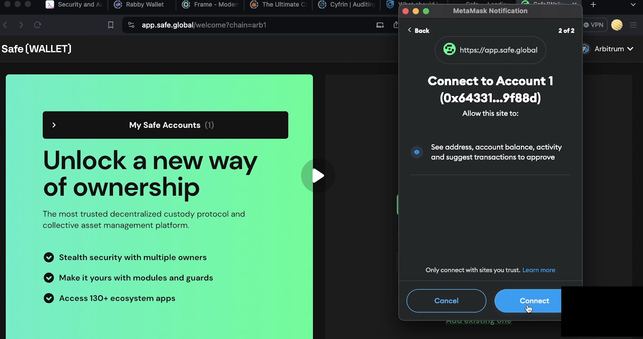The width and height of the screenshot is (643, 339).
Task: Open site settings icon in address bar
Action: pos(131,25)
